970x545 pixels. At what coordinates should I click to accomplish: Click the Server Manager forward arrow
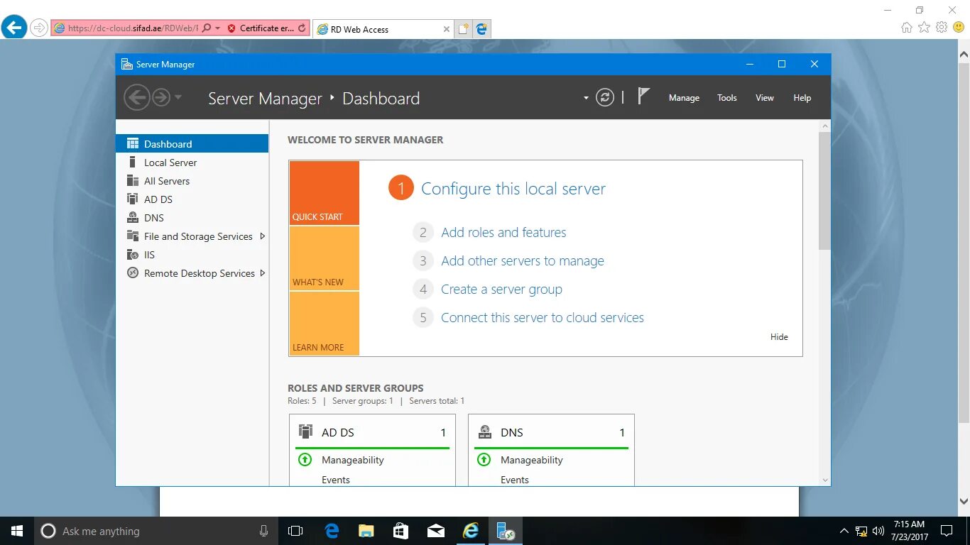click(x=161, y=97)
